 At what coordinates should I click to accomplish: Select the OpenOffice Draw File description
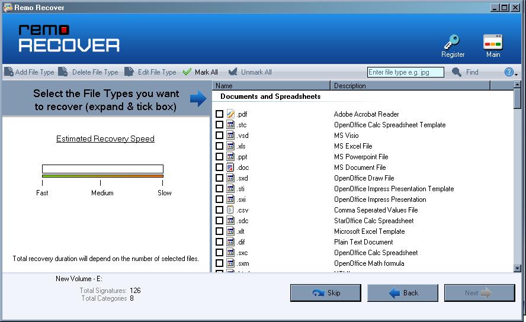pyautogui.click(x=364, y=178)
